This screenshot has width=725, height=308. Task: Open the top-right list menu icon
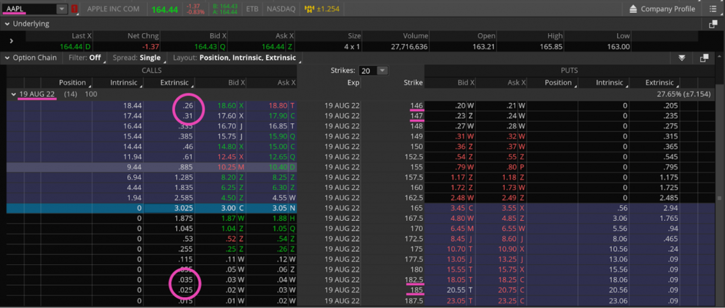712,10
